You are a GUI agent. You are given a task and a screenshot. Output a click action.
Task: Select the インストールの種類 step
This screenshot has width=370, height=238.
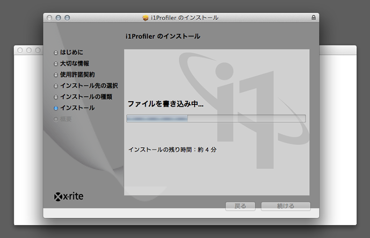click(86, 97)
